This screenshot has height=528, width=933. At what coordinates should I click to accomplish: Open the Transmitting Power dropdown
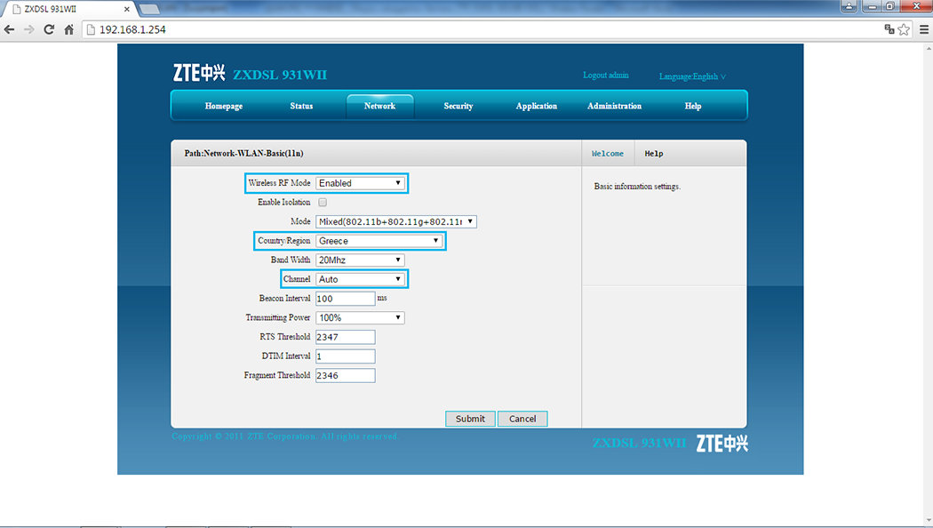(360, 317)
